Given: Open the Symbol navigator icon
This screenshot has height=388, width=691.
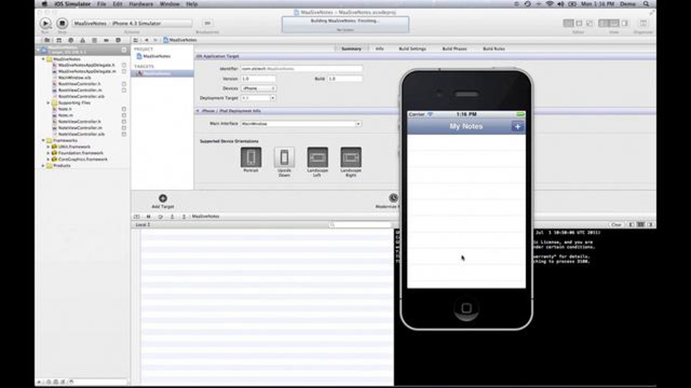Looking at the screenshot, I should 59,40.
